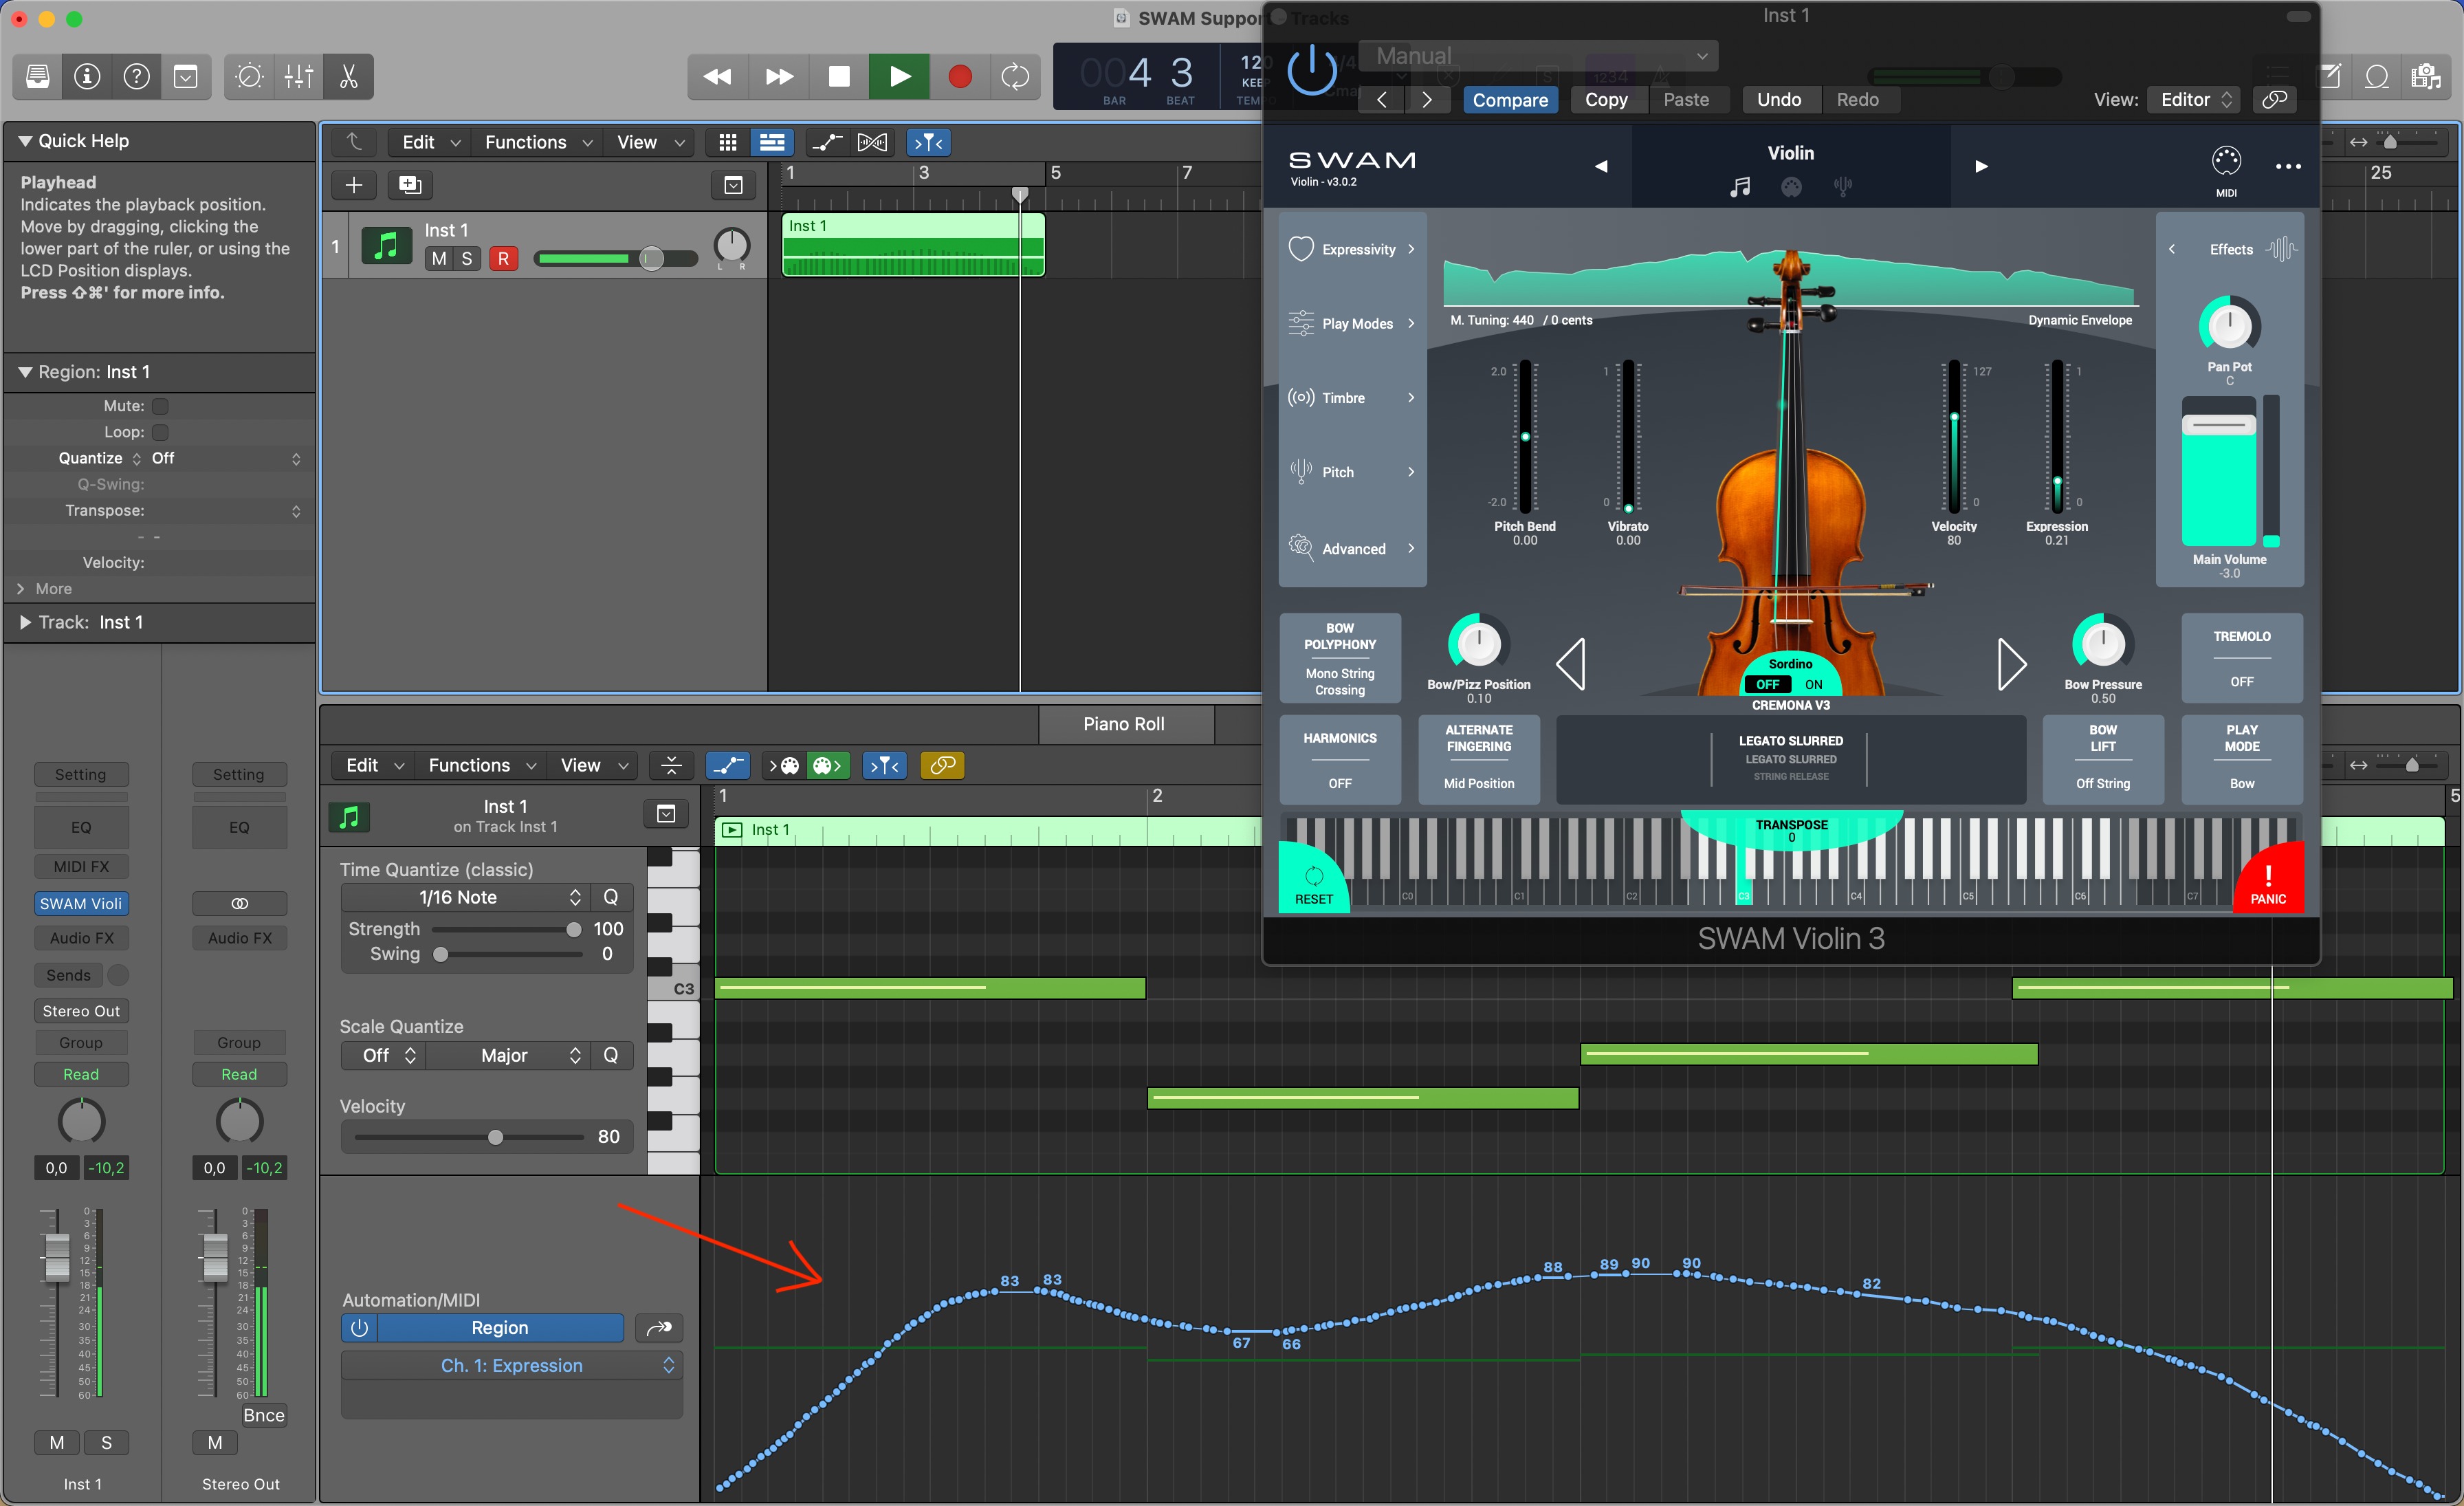
Task: Expand the Track: Inst 1 inspector section
Action: [x=26, y=622]
